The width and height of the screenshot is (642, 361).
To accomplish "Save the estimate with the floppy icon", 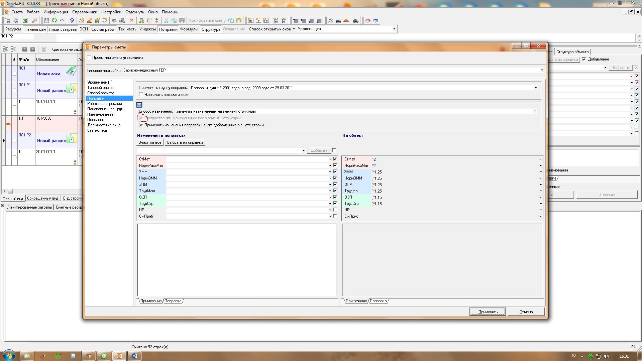I will pyautogui.click(x=46, y=20).
